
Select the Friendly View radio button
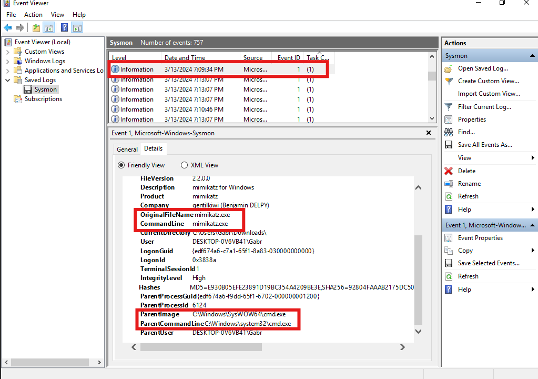point(121,165)
